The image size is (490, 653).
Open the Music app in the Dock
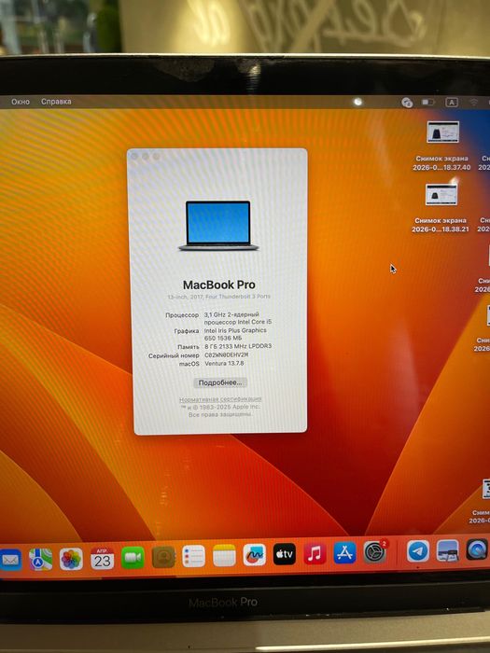point(315,553)
